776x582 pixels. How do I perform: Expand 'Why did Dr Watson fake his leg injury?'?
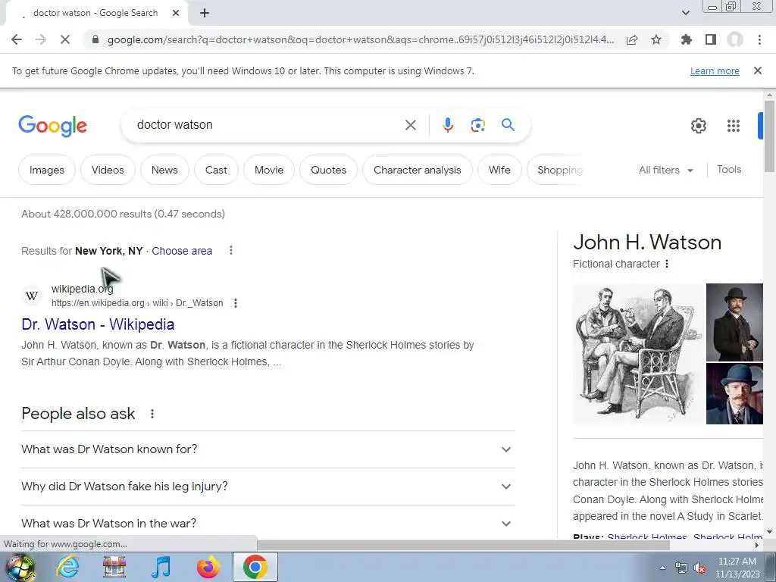pyautogui.click(x=268, y=487)
